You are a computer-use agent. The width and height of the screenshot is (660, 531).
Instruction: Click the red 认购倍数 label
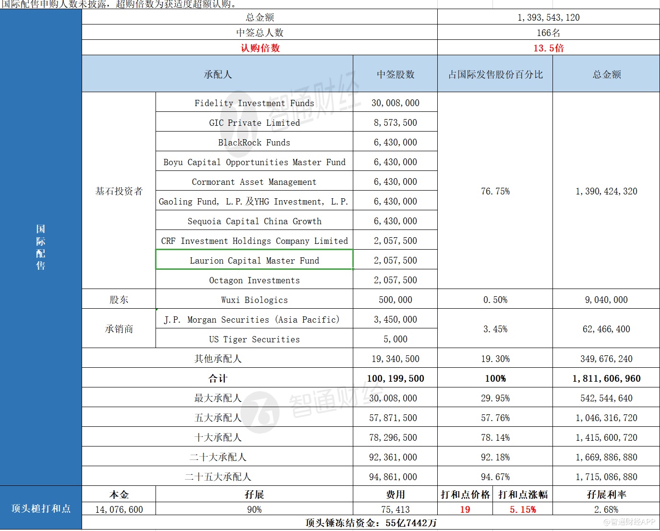point(260,48)
